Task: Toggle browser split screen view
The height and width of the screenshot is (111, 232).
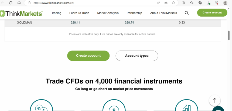Action: [x=183, y=3]
